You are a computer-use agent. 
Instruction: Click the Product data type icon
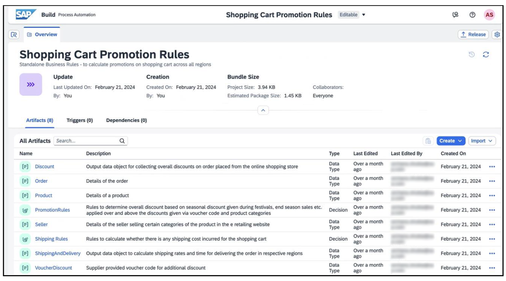click(25, 195)
